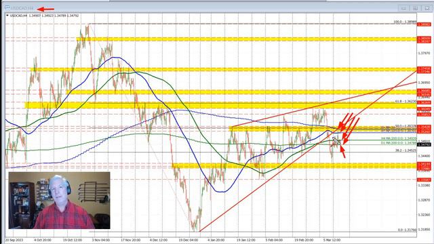Click the 1.31850 price scale value
This screenshot has width=434, height=244.
tap(424, 229)
